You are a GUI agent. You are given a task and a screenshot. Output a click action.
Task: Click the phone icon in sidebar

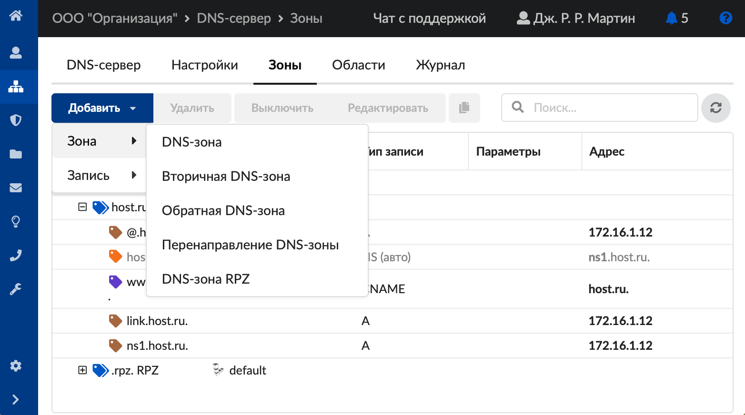click(x=16, y=256)
